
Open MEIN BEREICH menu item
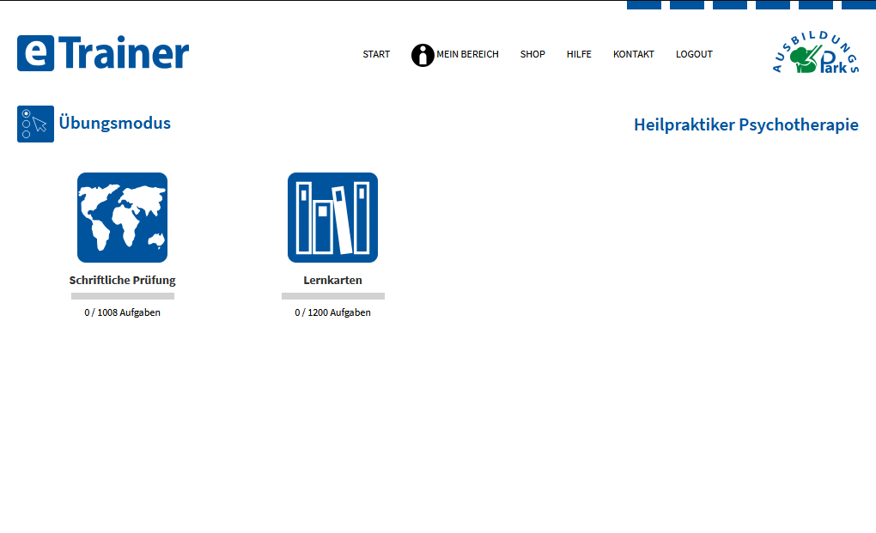tap(467, 54)
